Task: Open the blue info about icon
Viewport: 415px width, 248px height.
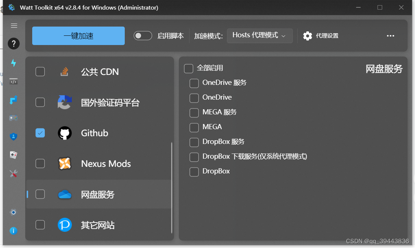Action: click(x=13, y=231)
